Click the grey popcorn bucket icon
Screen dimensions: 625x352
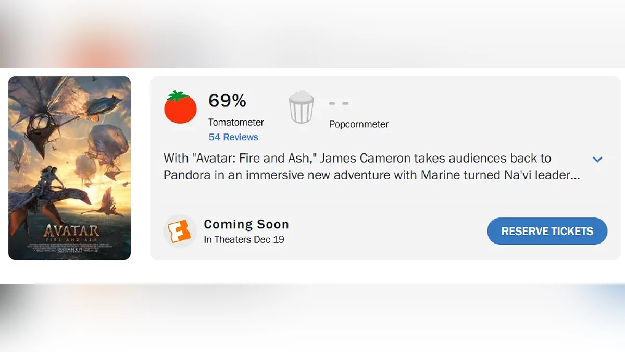point(302,107)
